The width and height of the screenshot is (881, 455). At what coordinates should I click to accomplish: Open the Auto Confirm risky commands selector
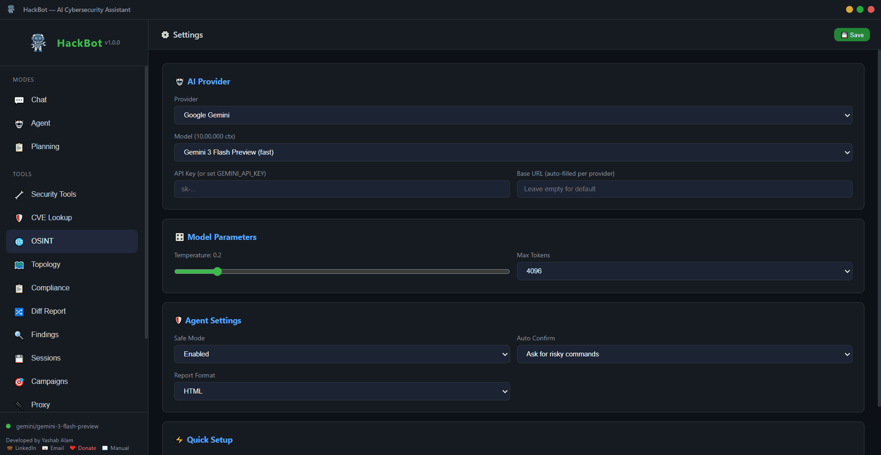click(684, 354)
